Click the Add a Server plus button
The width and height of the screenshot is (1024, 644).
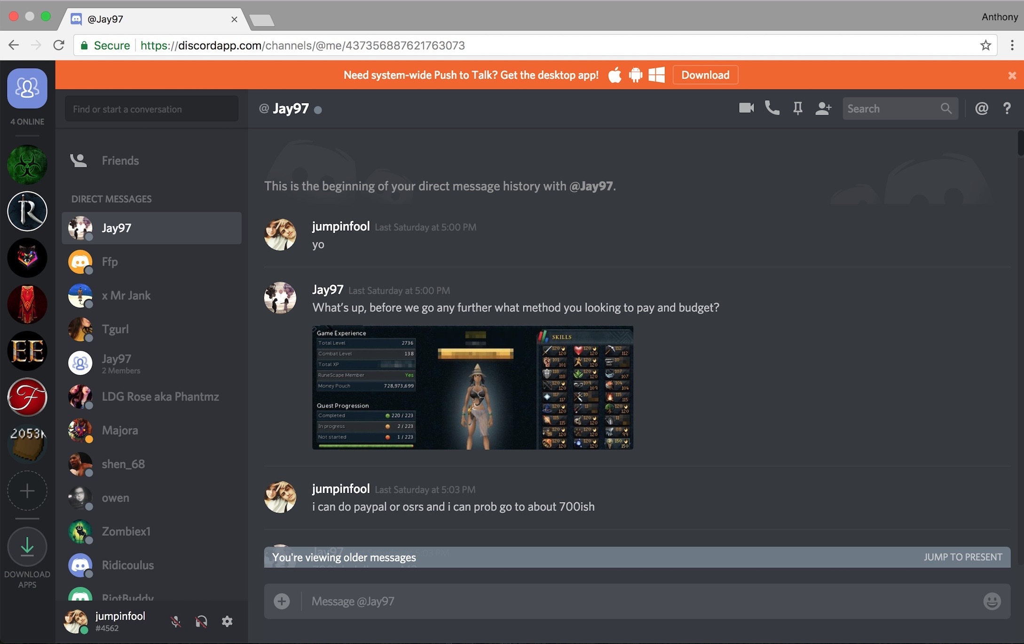pos(27,491)
